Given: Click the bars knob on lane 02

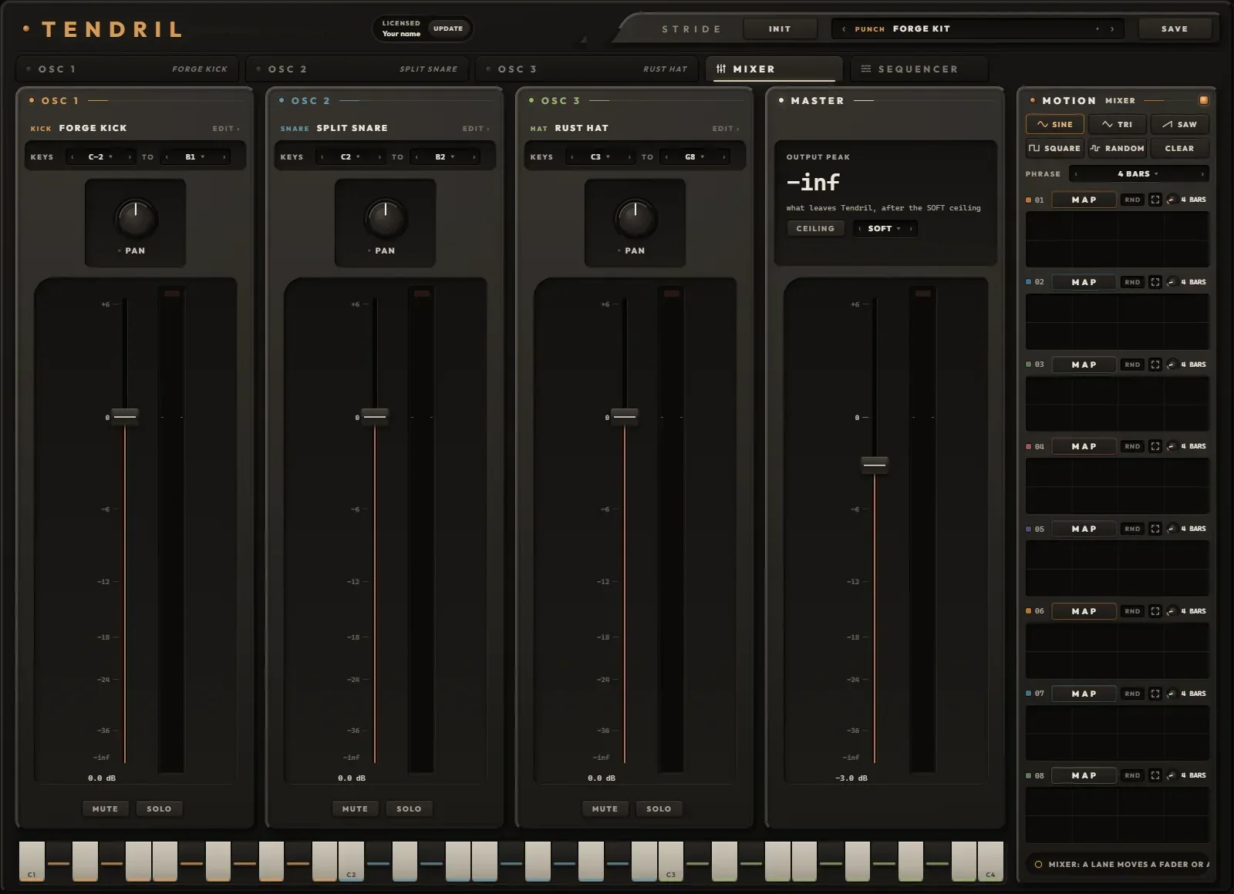Looking at the screenshot, I should click(1172, 282).
